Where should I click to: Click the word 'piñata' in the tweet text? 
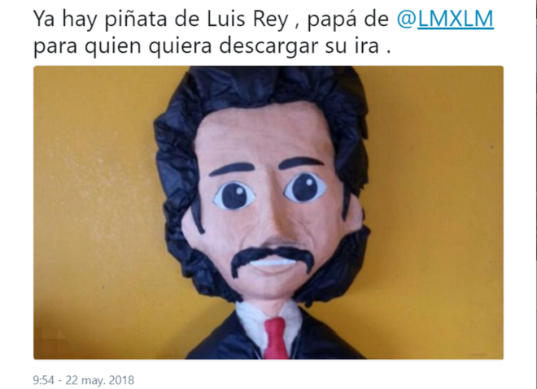(x=137, y=19)
